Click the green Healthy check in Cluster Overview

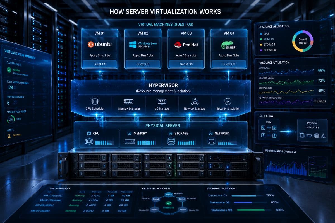pyautogui.click(x=168, y=204)
